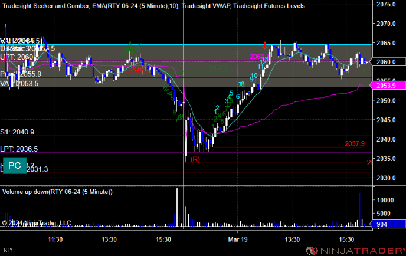The width and height of the screenshot is (406, 256).
Task: Click the tall blue volume bar near 15:30
Action: pos(359,209)
